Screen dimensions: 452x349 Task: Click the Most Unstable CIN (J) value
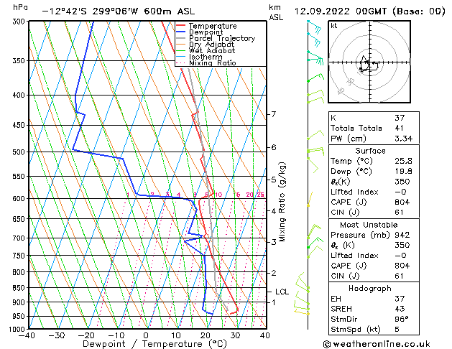pyautogui.click(x=399, y=276)
